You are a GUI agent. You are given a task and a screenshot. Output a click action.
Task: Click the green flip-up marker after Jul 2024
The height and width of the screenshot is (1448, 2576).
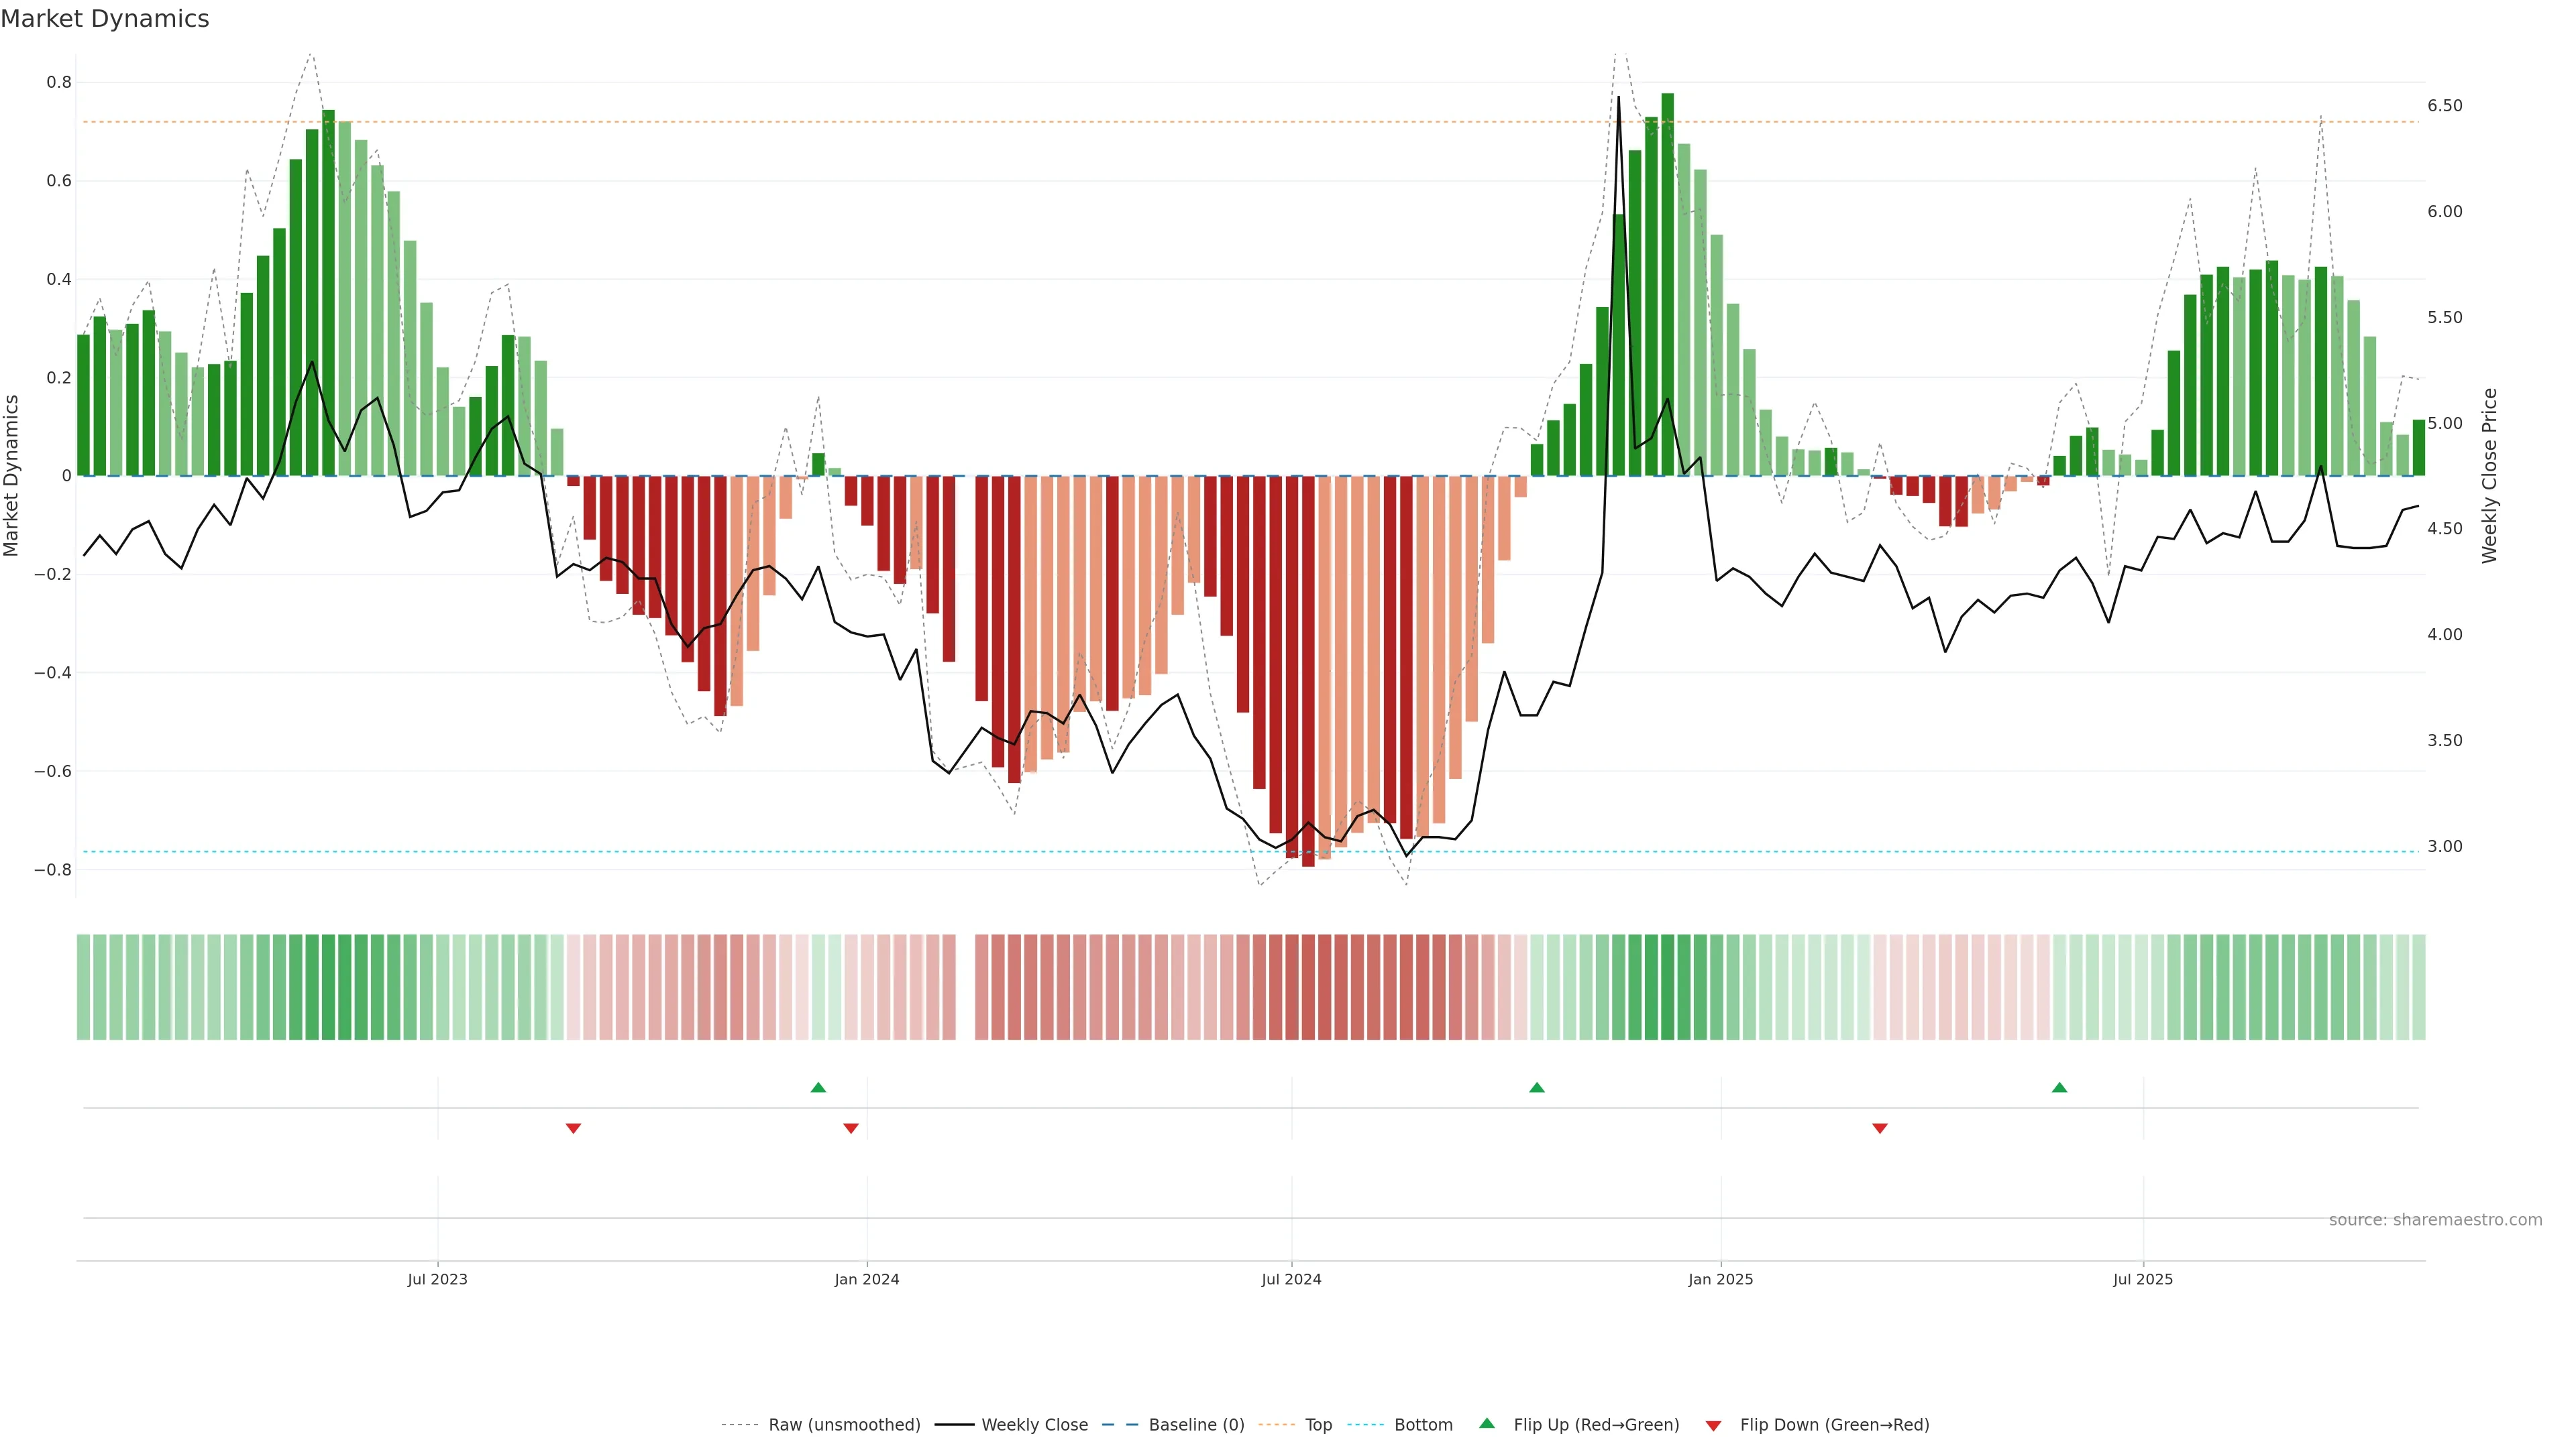point(1537,1087)
